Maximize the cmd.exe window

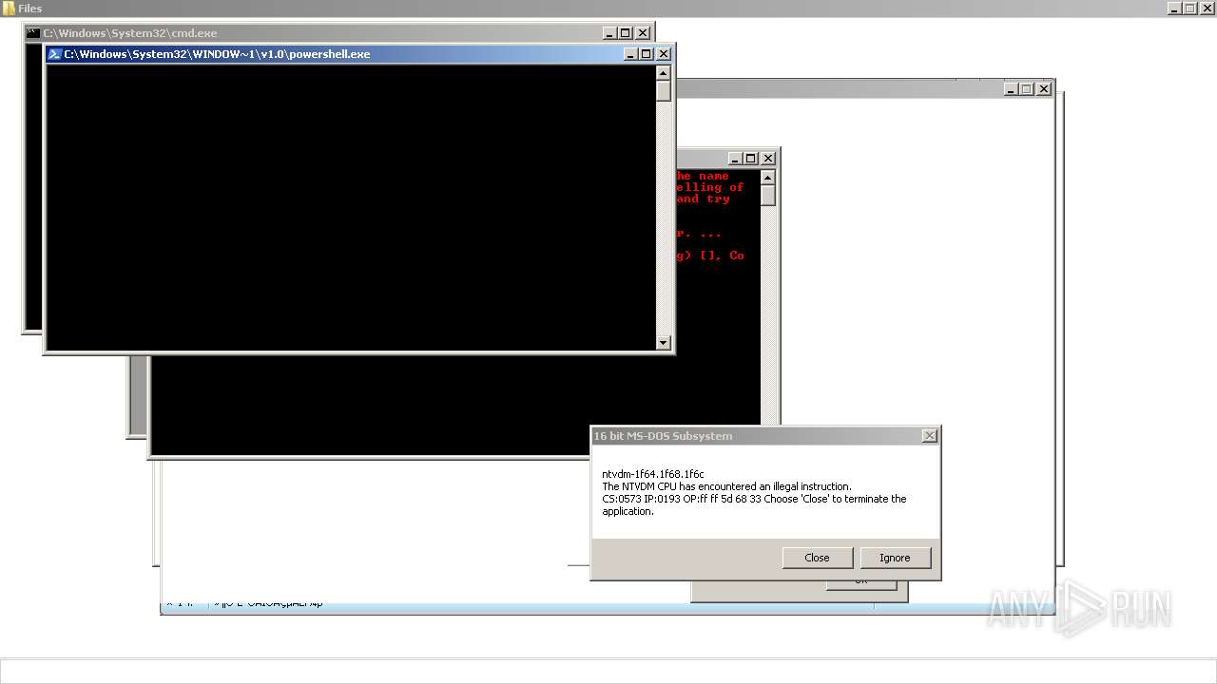(x=626, y=33)
